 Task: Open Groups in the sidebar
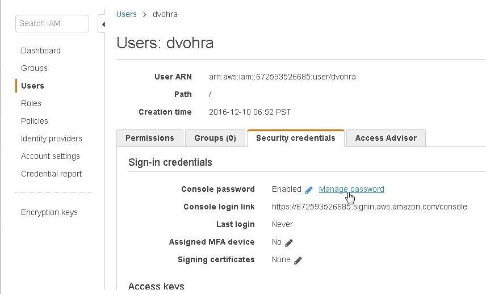point(34,68)
